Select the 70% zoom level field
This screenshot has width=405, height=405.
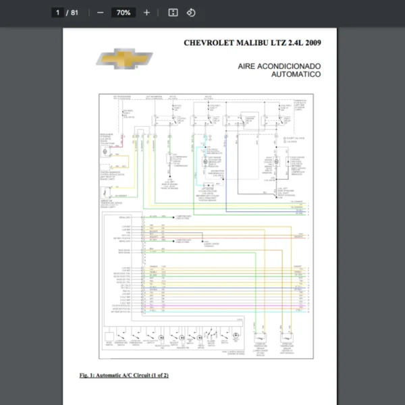(x=124, y=13)
